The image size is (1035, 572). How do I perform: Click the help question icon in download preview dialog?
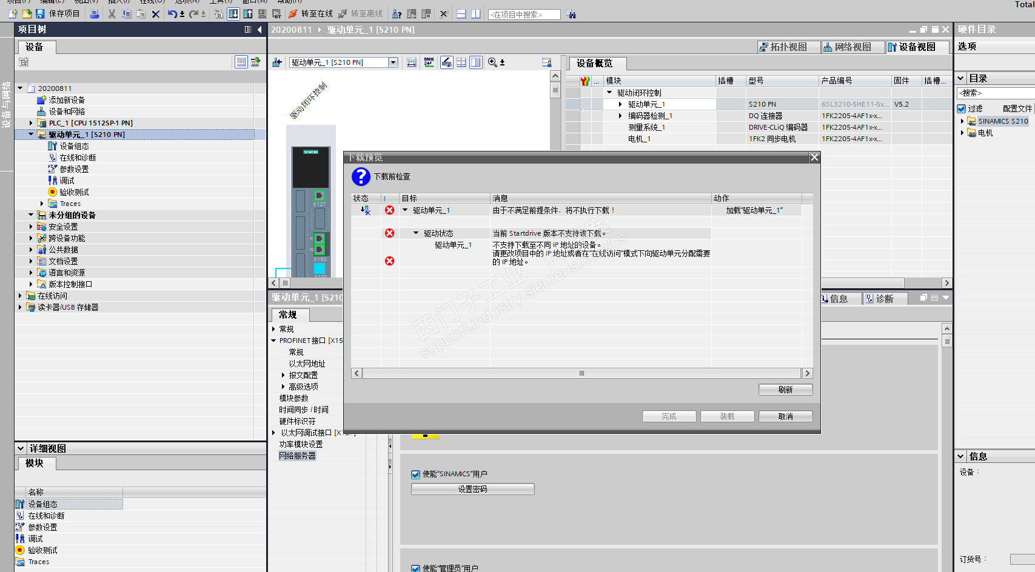coord(361,176)
